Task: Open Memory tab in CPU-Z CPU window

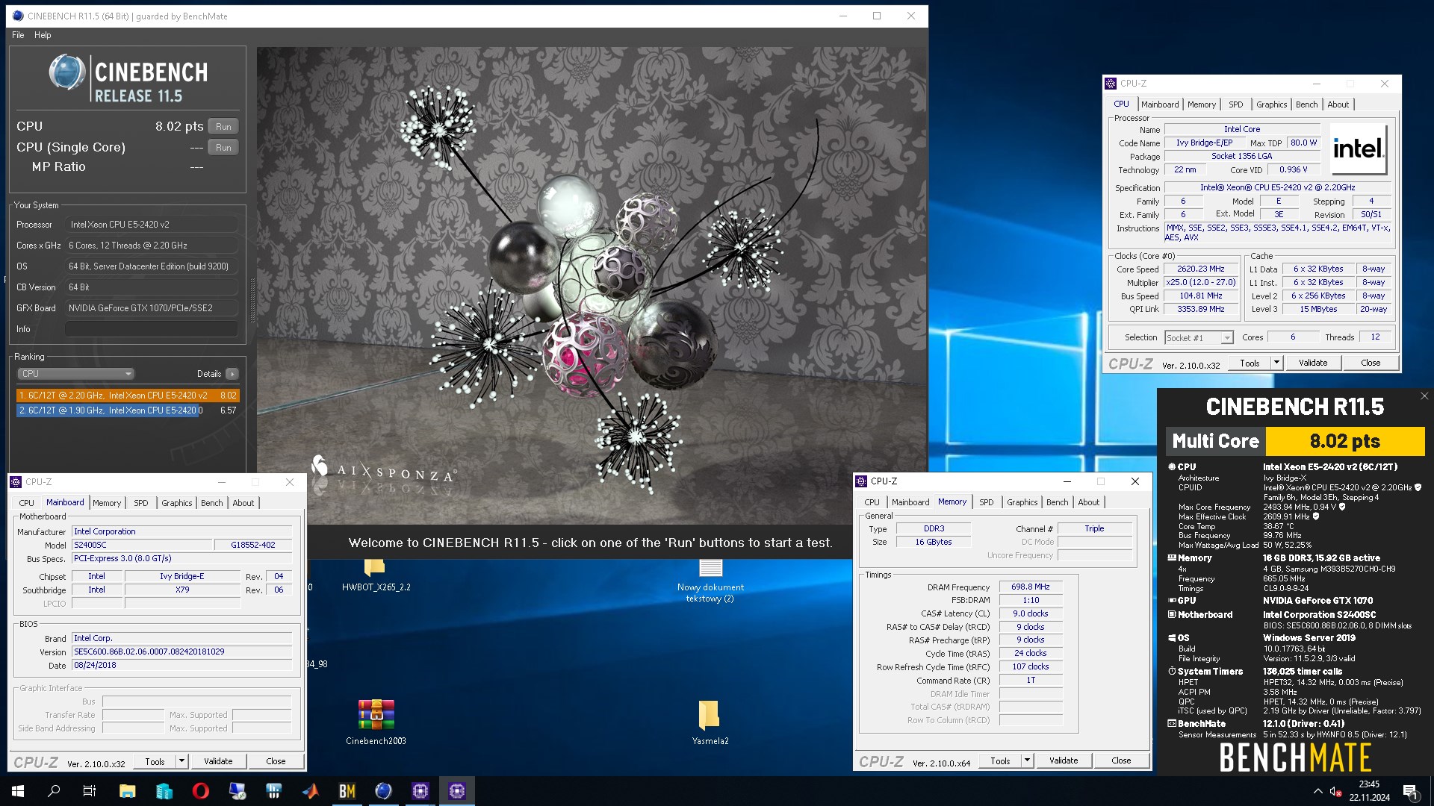Action: point(1202,104)
